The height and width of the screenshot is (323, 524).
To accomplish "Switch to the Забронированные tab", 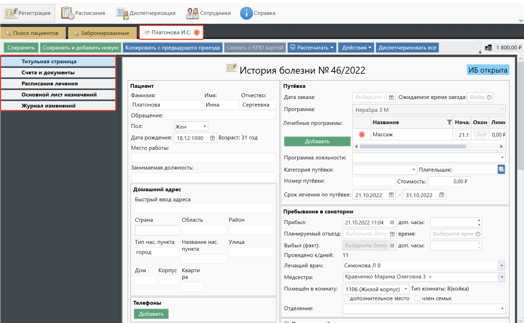I will click(101, 33).
